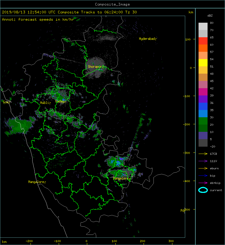Select the Bangalore city label

122,178
